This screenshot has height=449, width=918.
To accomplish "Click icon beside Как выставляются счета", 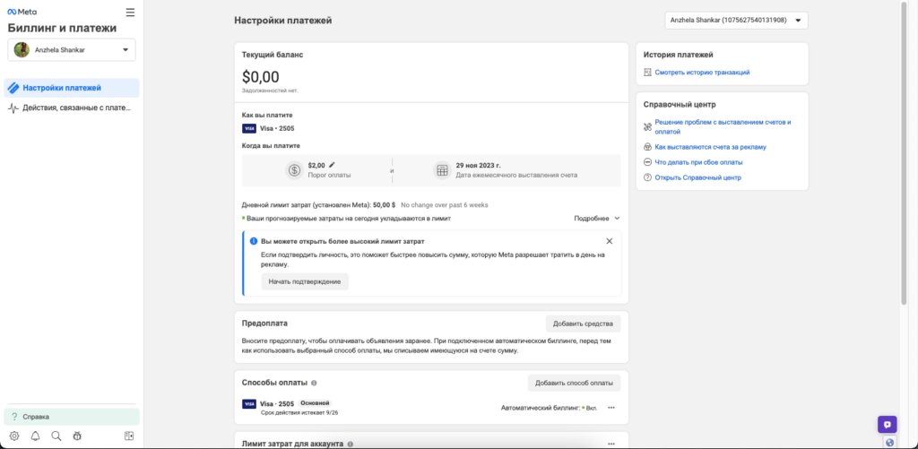I will click(647, 147).
